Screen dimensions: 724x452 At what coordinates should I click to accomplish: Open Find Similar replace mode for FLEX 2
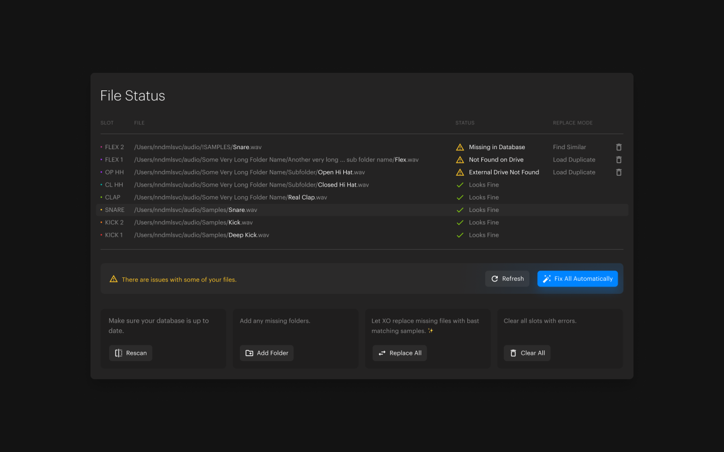point(569,147)
